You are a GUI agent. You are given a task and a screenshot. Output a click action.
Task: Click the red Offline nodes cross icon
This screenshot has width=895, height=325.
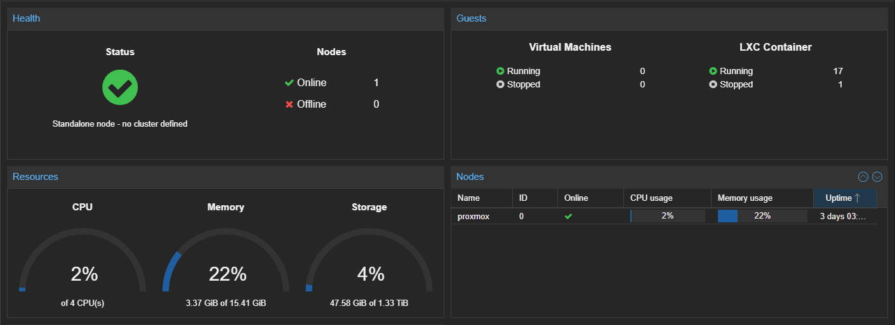click(x=289, y=105)
